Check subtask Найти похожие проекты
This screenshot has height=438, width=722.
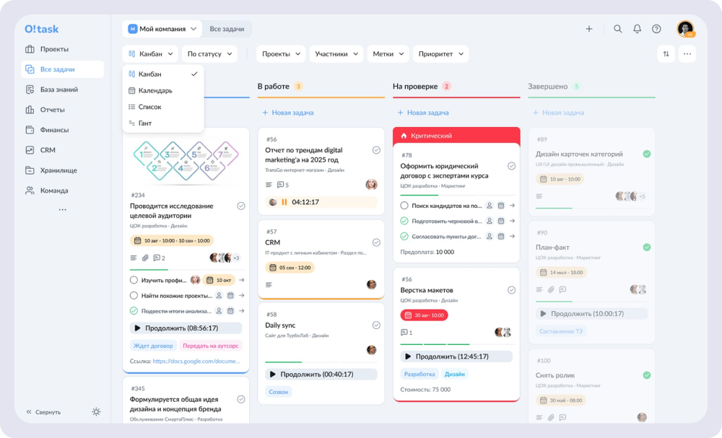[134, 295]
